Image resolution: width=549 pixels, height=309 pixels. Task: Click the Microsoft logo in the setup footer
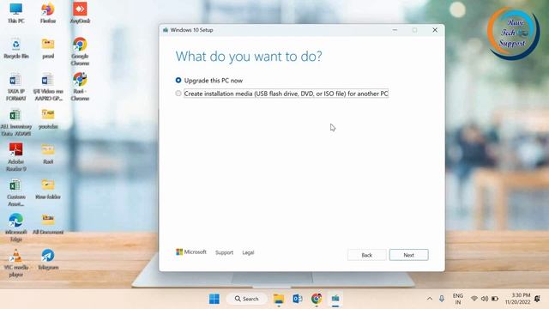191,251
